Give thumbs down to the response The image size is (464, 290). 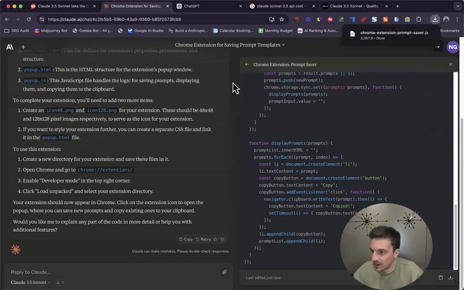click(x=222, y=239)
